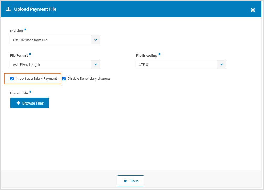Expand the Division dropdown chevron
The height and width of the screenshot is (190, 264).
(x=96, y=40)
